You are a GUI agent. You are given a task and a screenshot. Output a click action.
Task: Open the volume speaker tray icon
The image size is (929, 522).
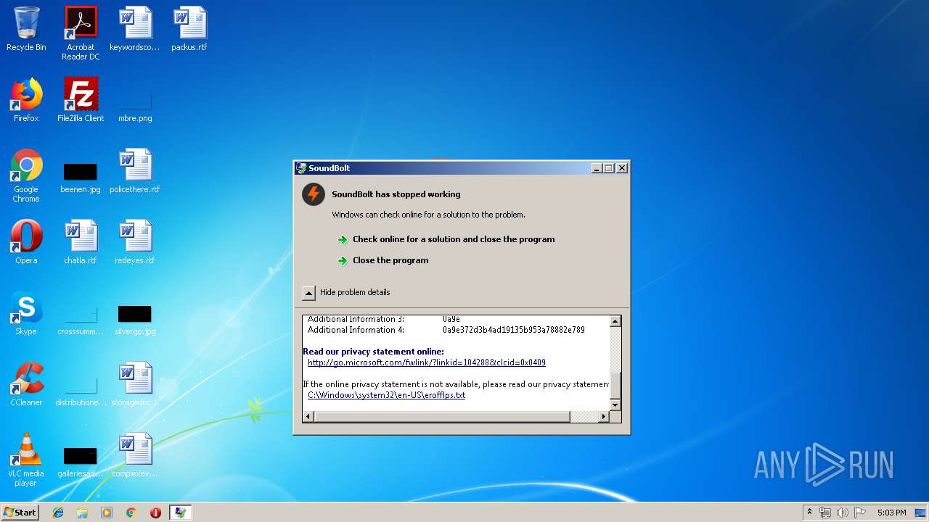pos(842,513)
